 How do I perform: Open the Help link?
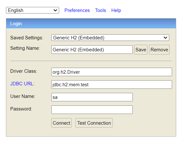[x=116, y=10]
